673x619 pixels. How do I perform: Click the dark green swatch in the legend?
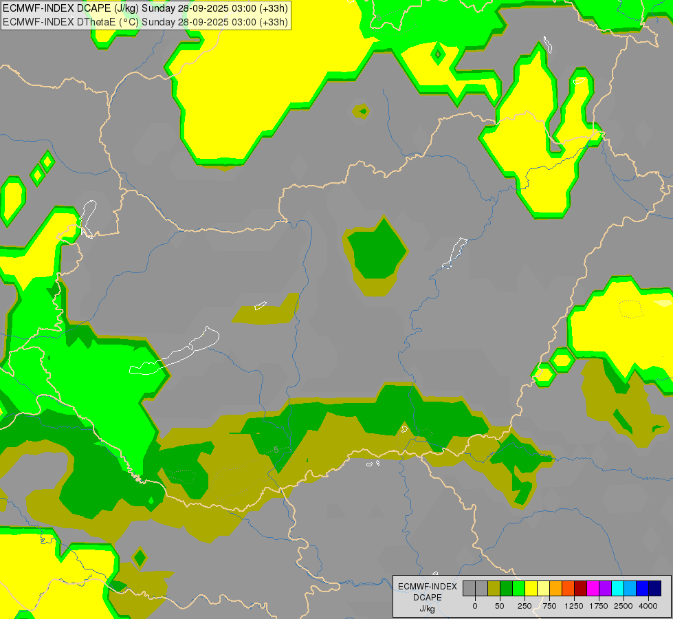click(x=507, y=588)
